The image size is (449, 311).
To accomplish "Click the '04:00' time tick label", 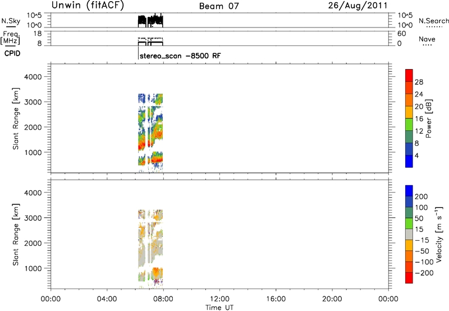I will coord(107,299).
